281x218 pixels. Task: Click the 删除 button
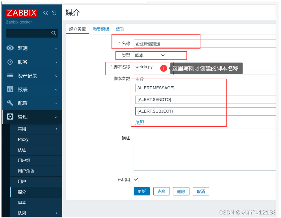(x=181, y=191)
